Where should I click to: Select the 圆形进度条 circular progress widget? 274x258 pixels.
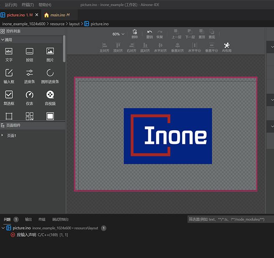coord(50,76)
